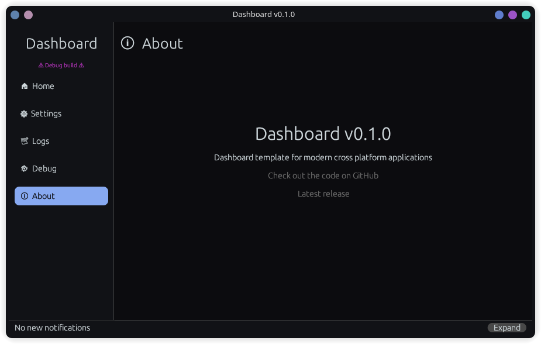The image size is (541, 344).
Task: Click the teal circle titlebar button
Action: [x=526, y=15]
